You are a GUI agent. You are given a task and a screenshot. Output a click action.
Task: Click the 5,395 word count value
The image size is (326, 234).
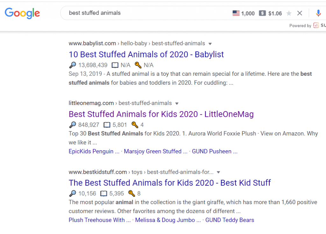tap(117, 194)
